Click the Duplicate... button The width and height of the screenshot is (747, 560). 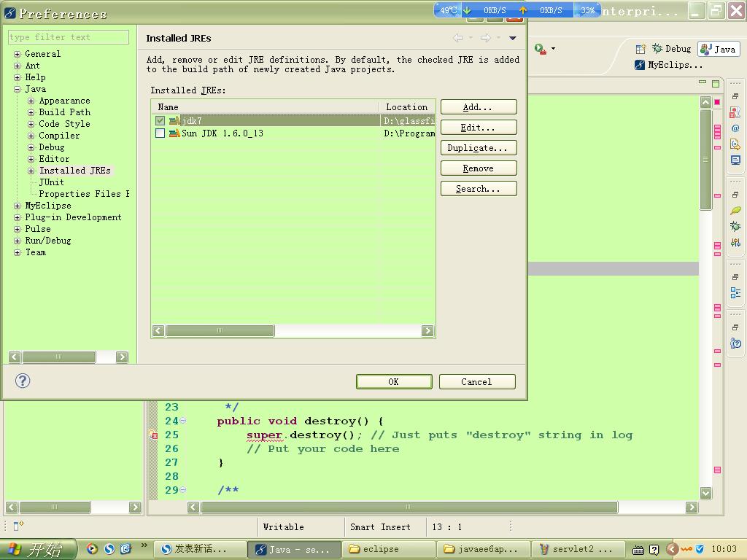[x=479, y=148]
